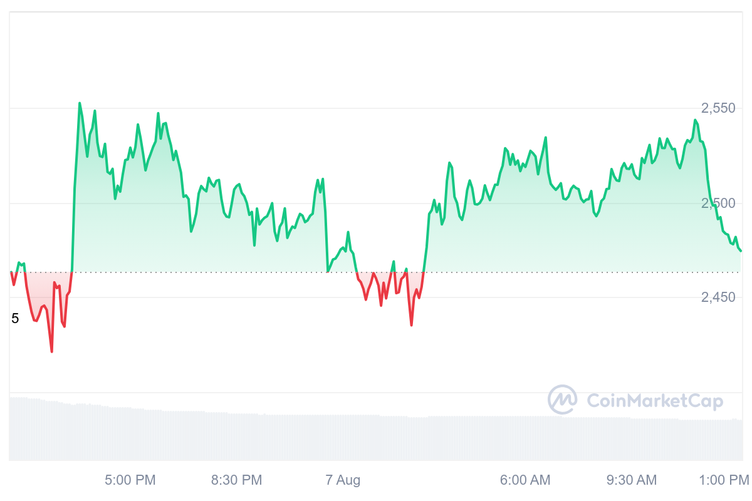Screen dimensions: 752x501
Task: Click the 2,500 price axis label
Action: pos(718,204)
